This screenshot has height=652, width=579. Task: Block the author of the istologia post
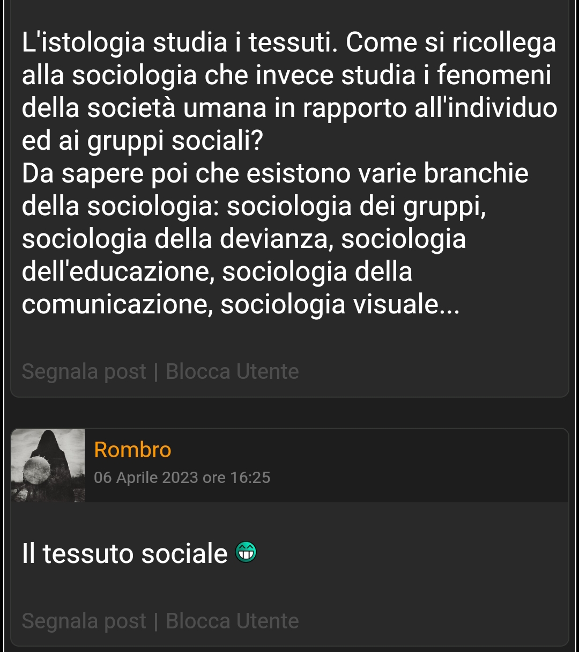pyautogui.click(x=232, y=371)
